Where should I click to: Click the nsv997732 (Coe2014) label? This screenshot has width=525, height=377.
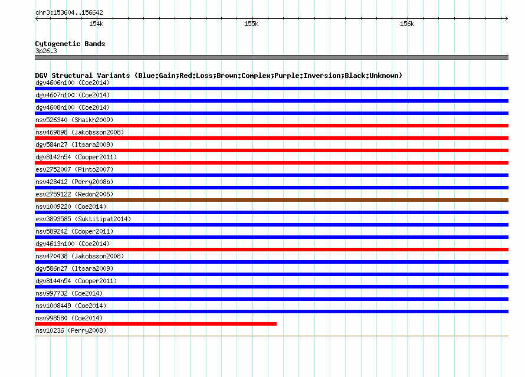(69, 293)
